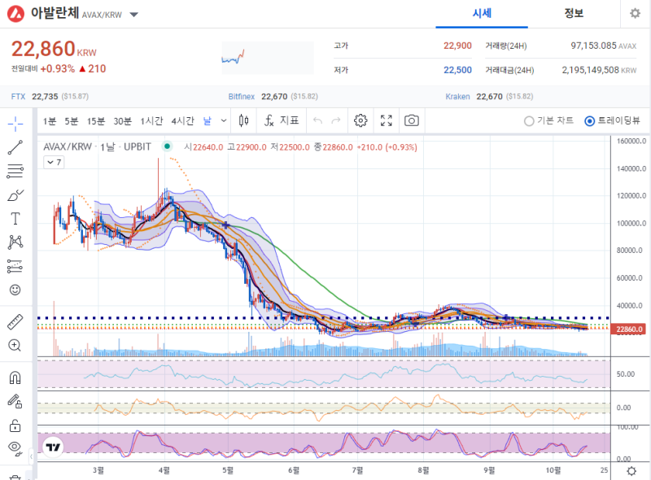Open candlestick chart style selector

pos(243,121)
